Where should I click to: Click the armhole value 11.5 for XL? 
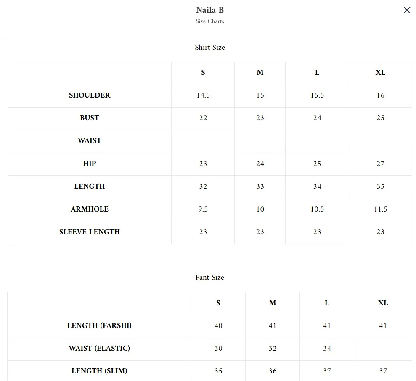coord(380,209)
